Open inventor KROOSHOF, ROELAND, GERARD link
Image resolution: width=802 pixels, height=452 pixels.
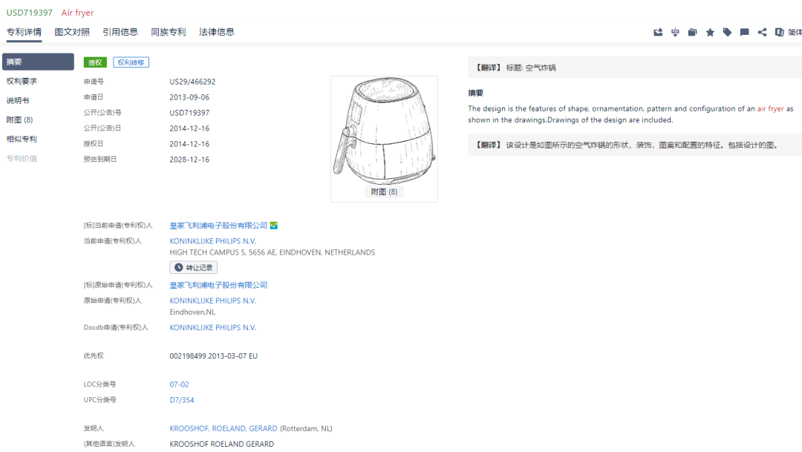[x=224, y=428]
